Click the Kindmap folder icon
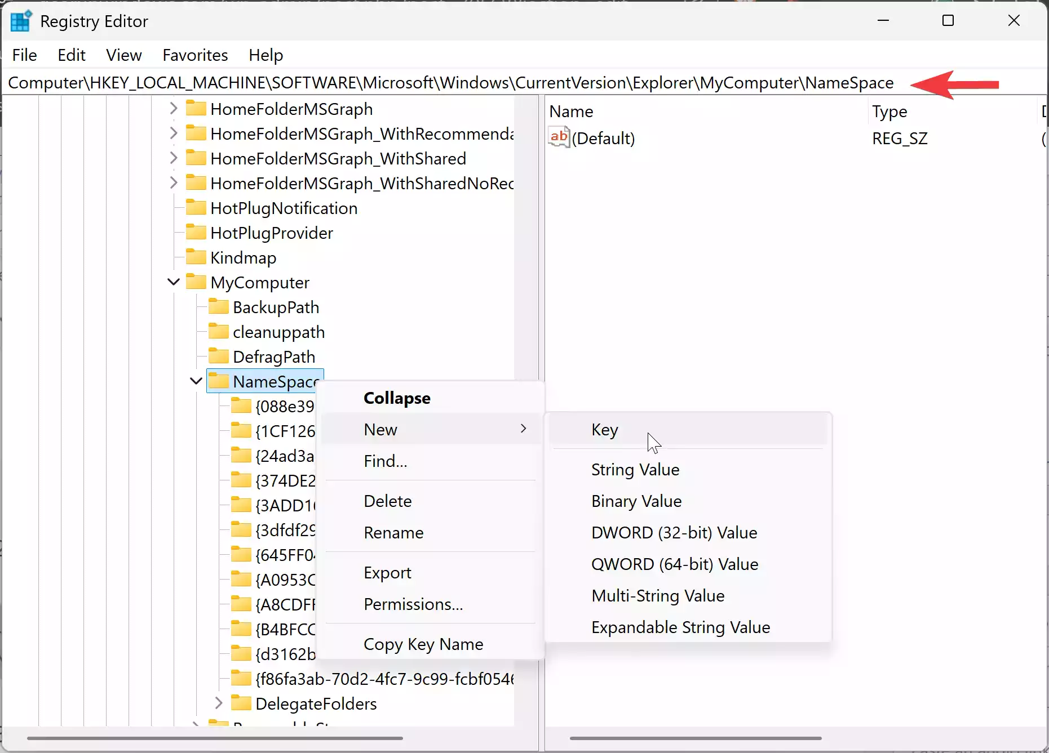 pyautogui.click(x=196, y=257)
